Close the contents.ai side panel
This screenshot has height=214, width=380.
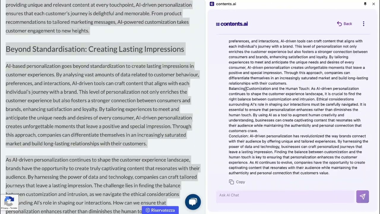point(373,4)
